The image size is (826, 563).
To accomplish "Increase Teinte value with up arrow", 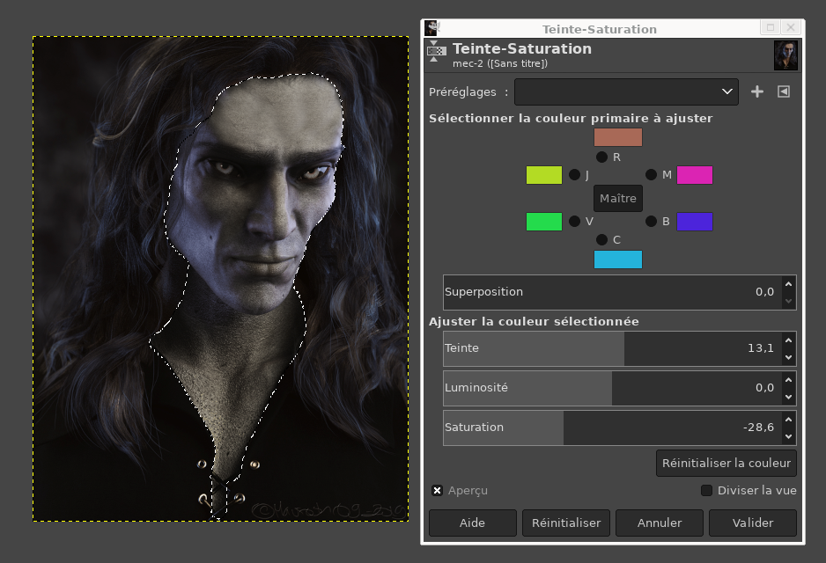I will tap(788, 340).
